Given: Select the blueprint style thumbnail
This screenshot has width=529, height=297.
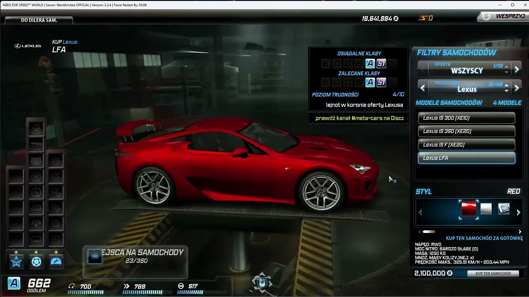Looking at the screenshot, I should tap(504, 209).
